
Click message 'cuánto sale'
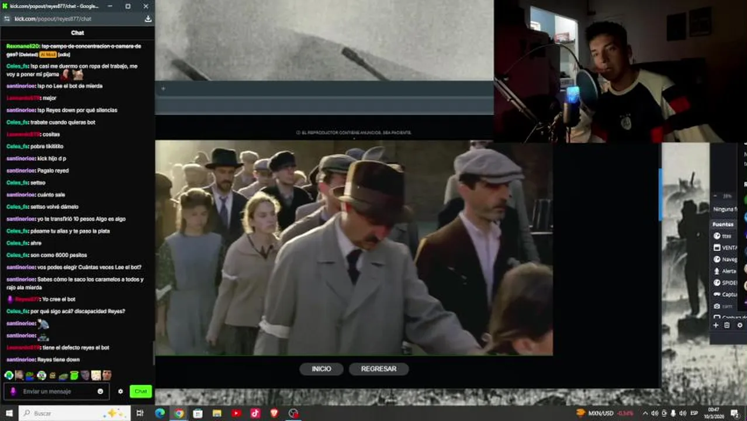coord(50,195)
